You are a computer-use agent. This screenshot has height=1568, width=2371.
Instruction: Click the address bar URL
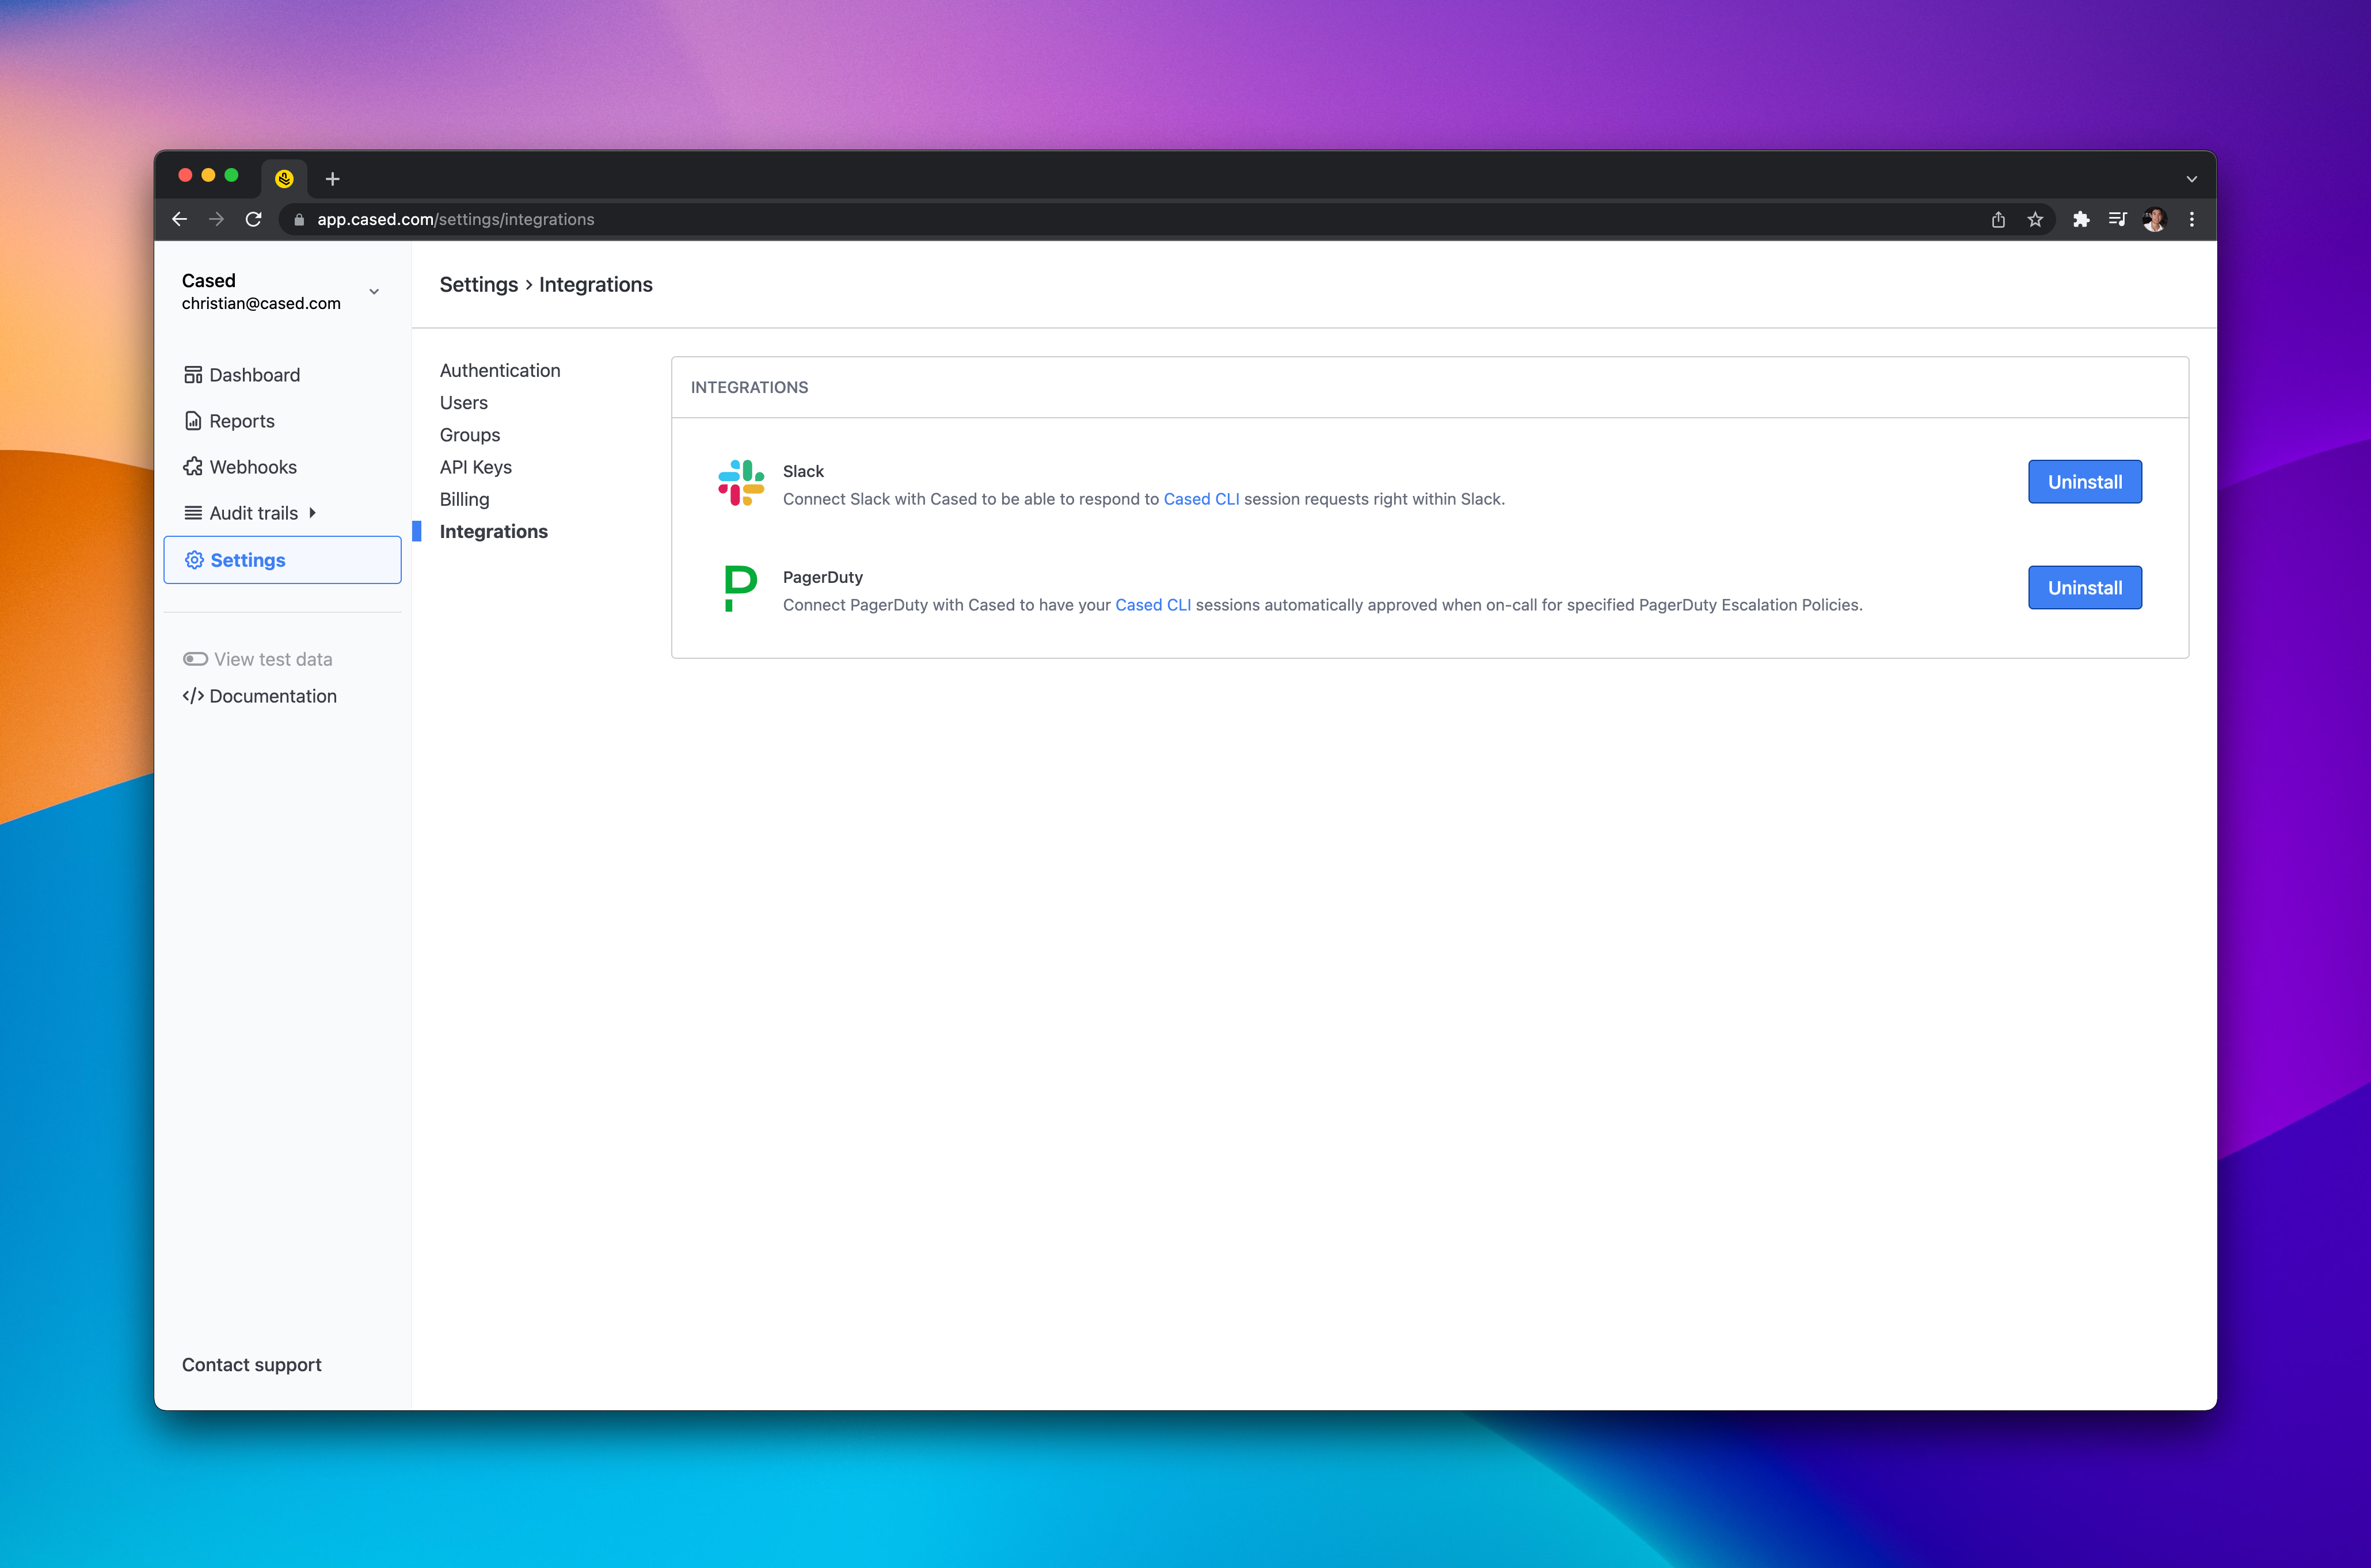pos(455,220)
